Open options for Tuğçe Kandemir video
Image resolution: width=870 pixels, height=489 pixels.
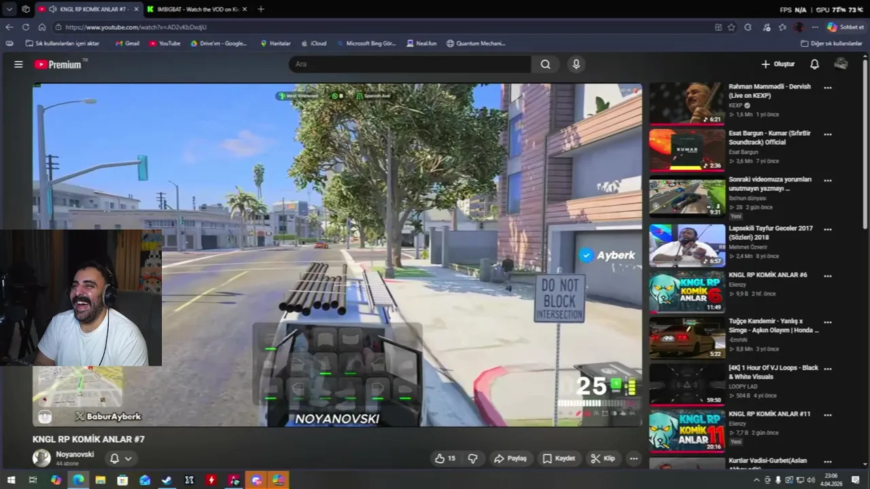coord(828,322)
